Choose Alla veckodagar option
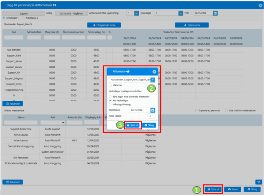The image size is (264, 196). click(x=110, y=100)
